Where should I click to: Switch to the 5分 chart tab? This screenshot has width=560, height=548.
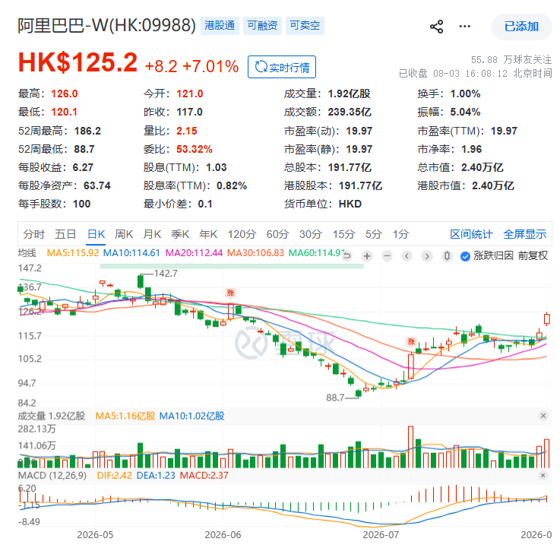374,234
